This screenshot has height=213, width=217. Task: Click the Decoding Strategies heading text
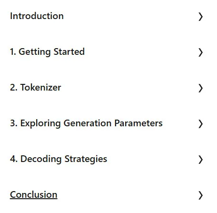tap(64, 159)
